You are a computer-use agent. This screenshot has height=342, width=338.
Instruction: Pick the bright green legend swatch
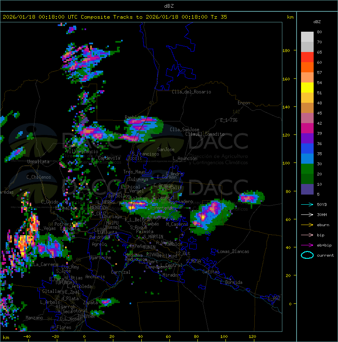[307, 169]
